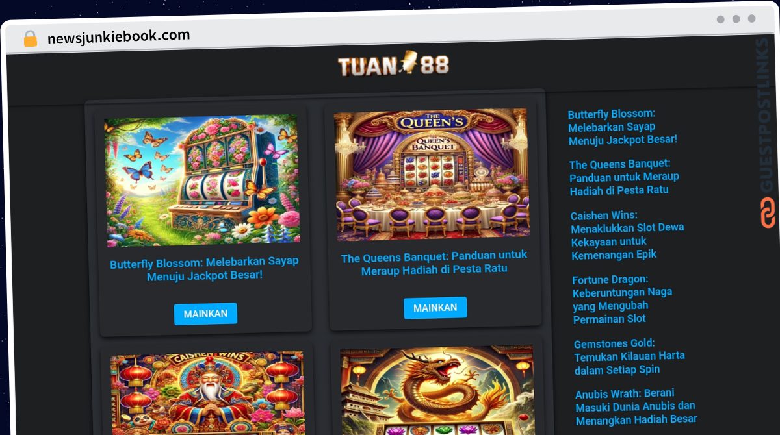Select sidebar link Butterfly Blossom: Melebarkan Sayap
The width and height of the screenshot is (780, 435).
(623, 127)
